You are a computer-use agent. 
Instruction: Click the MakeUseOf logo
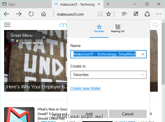pos(63,25)
